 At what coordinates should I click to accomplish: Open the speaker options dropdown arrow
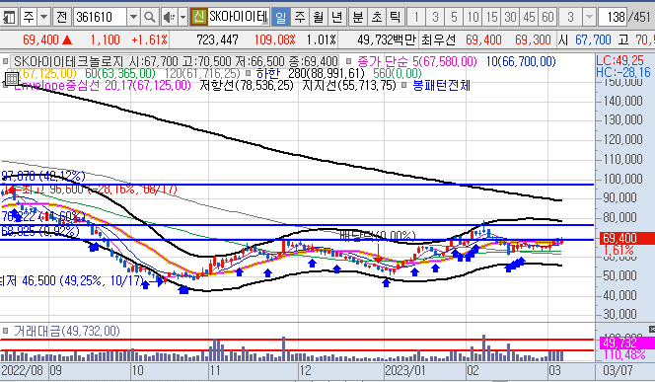coord(182,17)
